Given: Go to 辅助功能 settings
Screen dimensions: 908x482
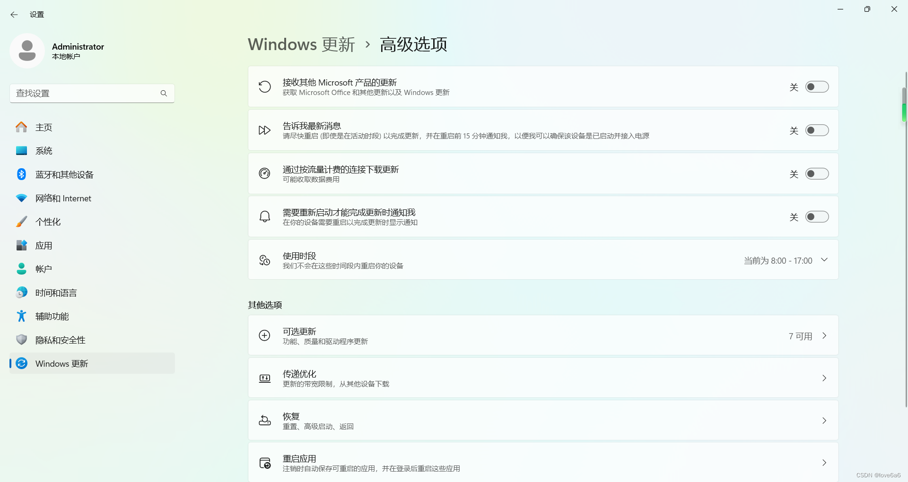Looking at the screenshot, I should point(92,316).
